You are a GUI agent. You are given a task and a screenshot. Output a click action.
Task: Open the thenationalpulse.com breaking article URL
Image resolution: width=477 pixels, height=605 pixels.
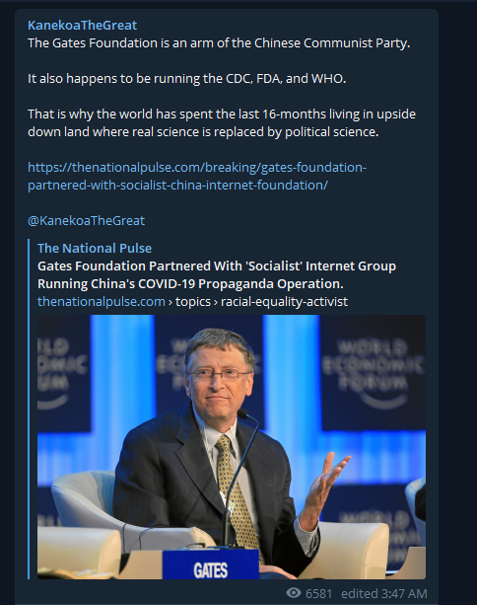click(197, 167)
